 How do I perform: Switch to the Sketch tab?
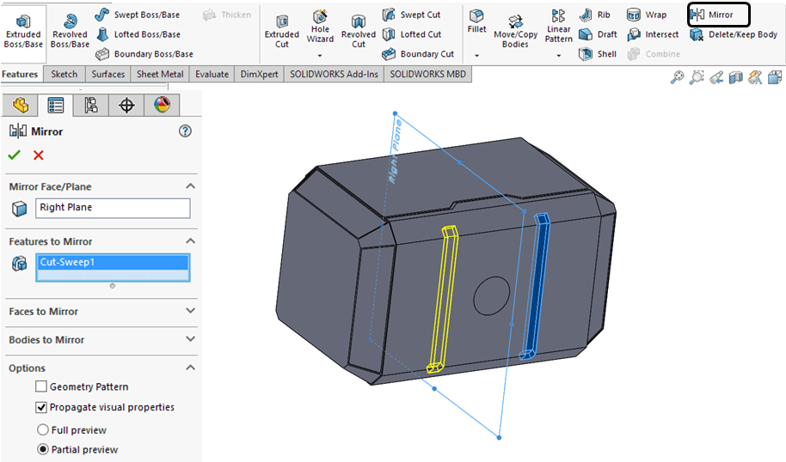click(64, 75)
